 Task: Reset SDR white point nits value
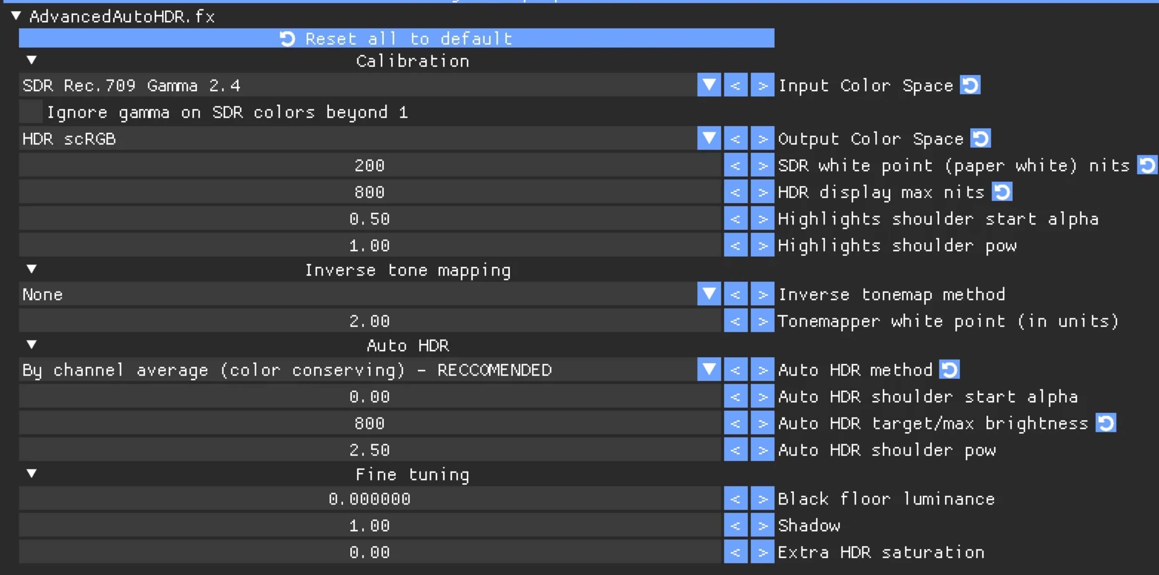pyautogui.click(x=1147, y=165)
